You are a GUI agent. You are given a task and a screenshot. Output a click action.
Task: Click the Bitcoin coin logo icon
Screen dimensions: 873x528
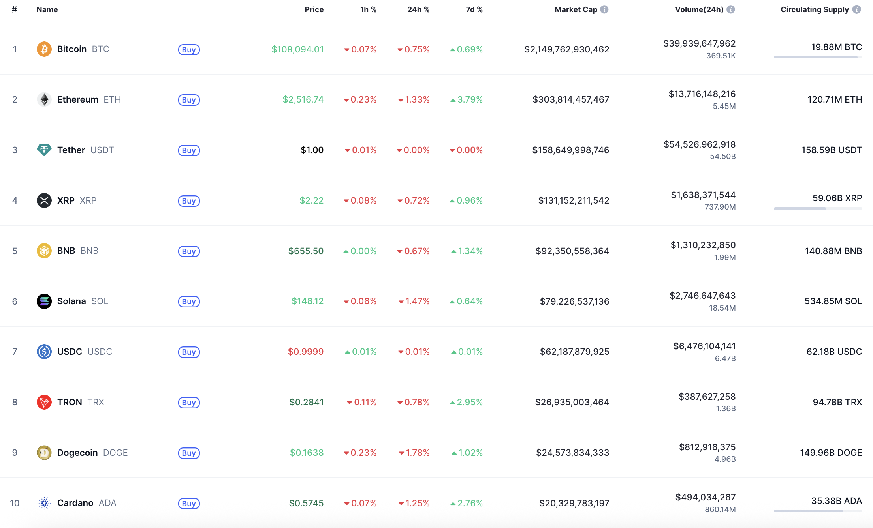[x=44, y=49]
